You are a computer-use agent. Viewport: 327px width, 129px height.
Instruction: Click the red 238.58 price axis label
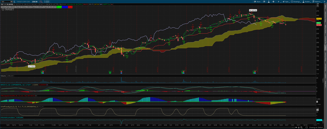319,25
